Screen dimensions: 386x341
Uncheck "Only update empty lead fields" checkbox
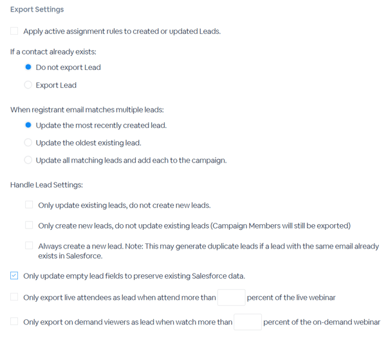pos(14,275)
